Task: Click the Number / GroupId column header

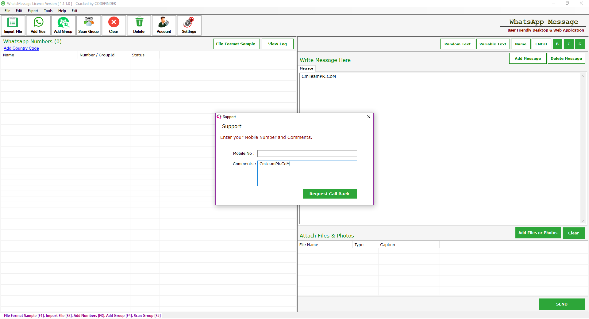Action: [104, 55]
